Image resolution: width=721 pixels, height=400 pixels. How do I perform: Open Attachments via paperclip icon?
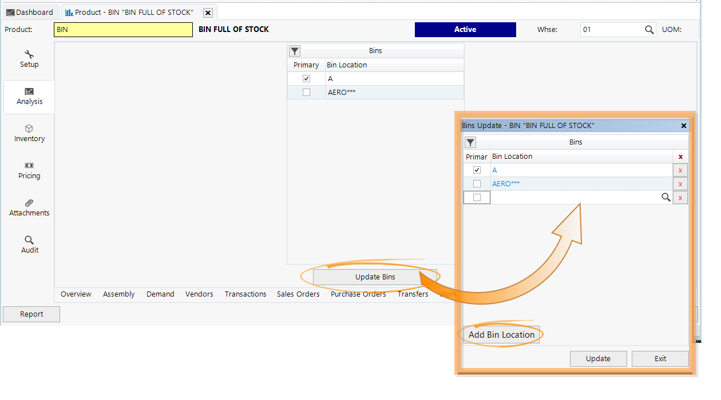point(29,207)
